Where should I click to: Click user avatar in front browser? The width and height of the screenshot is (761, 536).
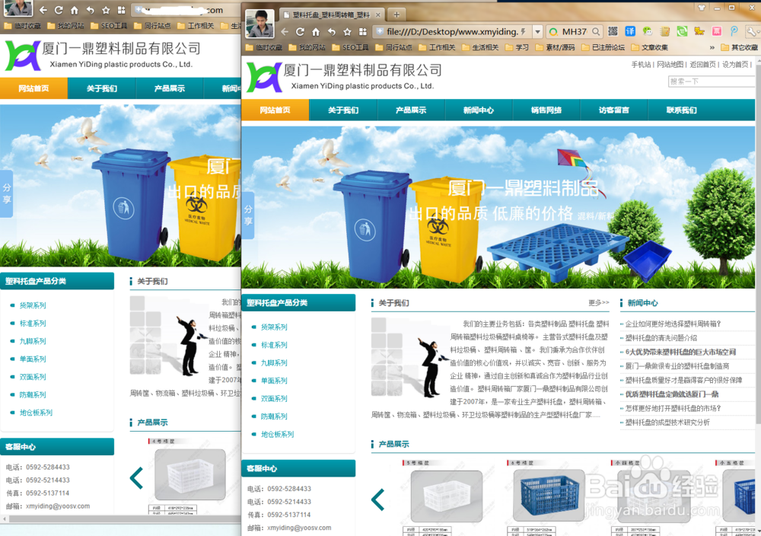pyautogui.click(x=260, y=24)
